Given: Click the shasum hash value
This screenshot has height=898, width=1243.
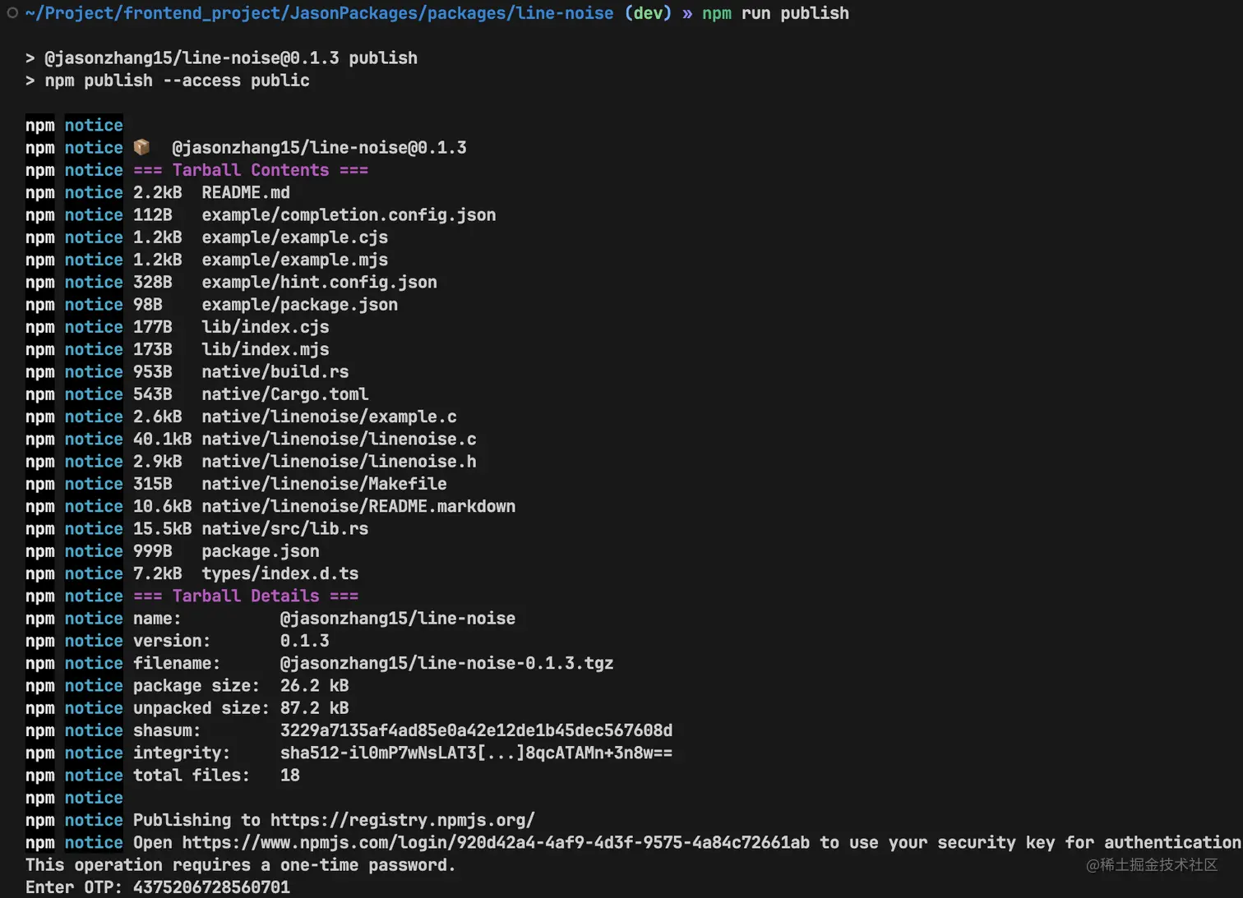Looking at the screenshot, I should [477, 730].
